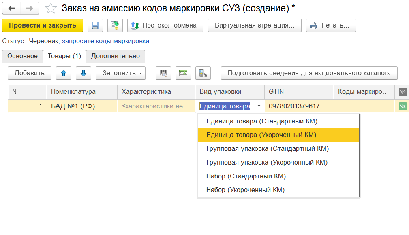The image size is (409, 235).
Task: Pick Набор (Стандартный КМ) from list
Action: click(x=246, y=176)
